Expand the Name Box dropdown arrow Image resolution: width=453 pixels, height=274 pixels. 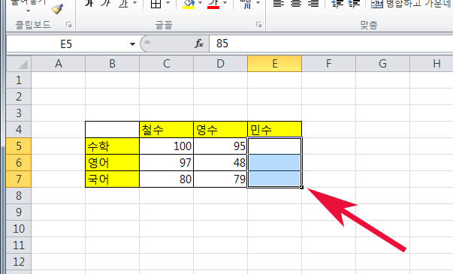tap(132, 44)
